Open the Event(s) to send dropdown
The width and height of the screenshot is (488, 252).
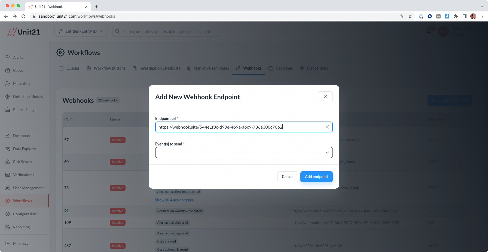[244, 153]
